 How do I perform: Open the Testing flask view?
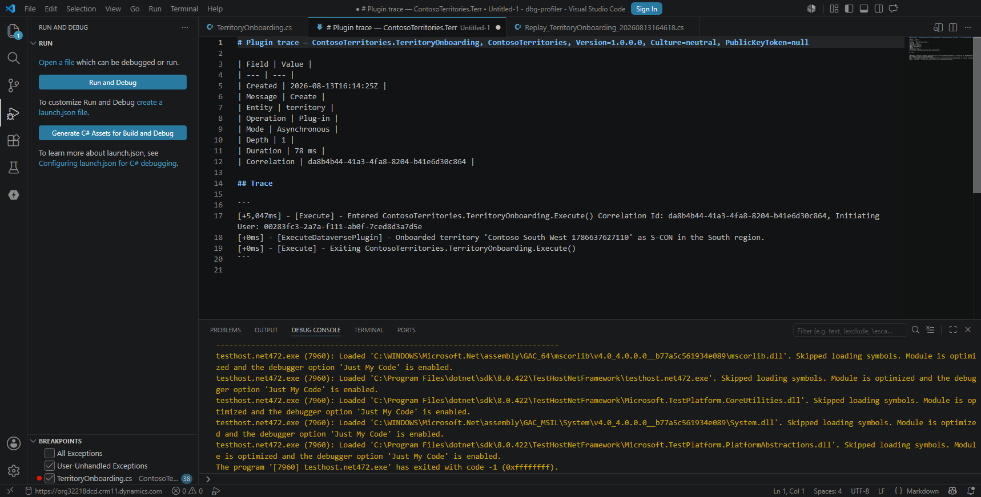pos(14,168)
